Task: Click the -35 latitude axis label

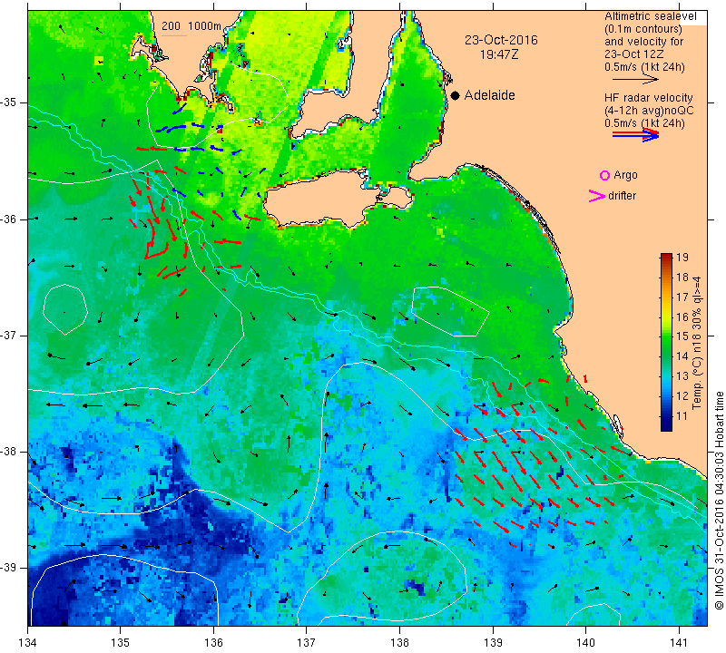Action: coord(10,102)
